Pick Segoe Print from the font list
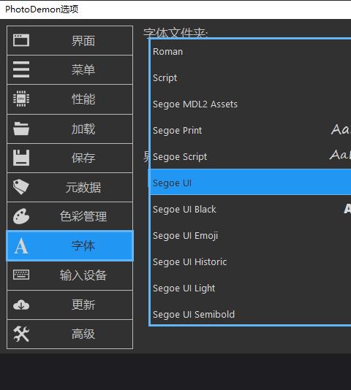This screenshot has height=390, width=351. click(x=250, y=130)
